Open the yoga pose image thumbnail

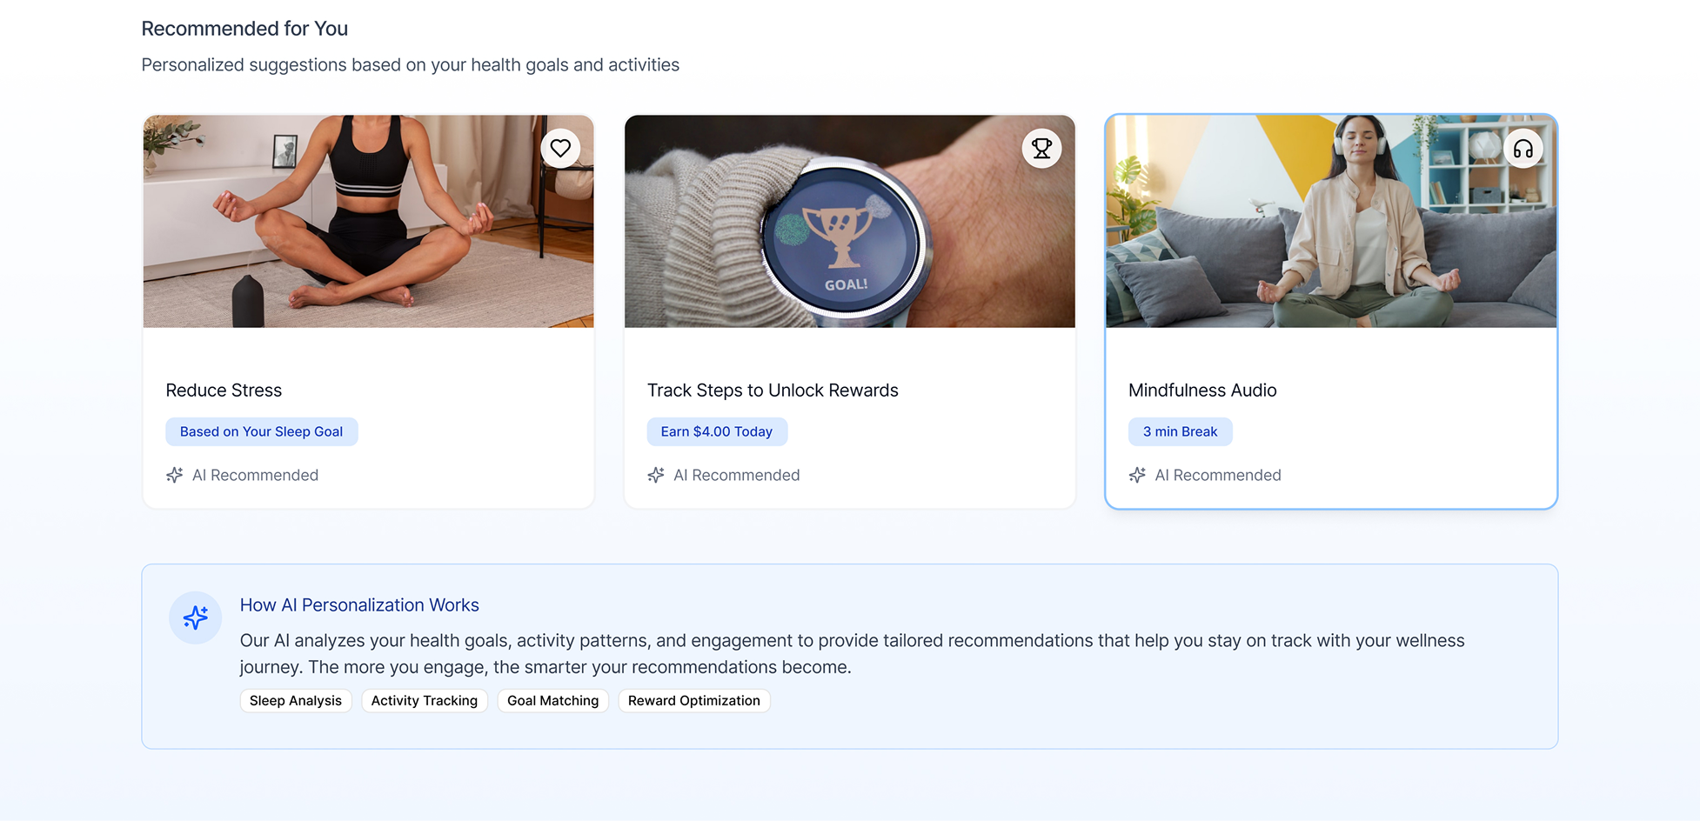tap(369, 221)
